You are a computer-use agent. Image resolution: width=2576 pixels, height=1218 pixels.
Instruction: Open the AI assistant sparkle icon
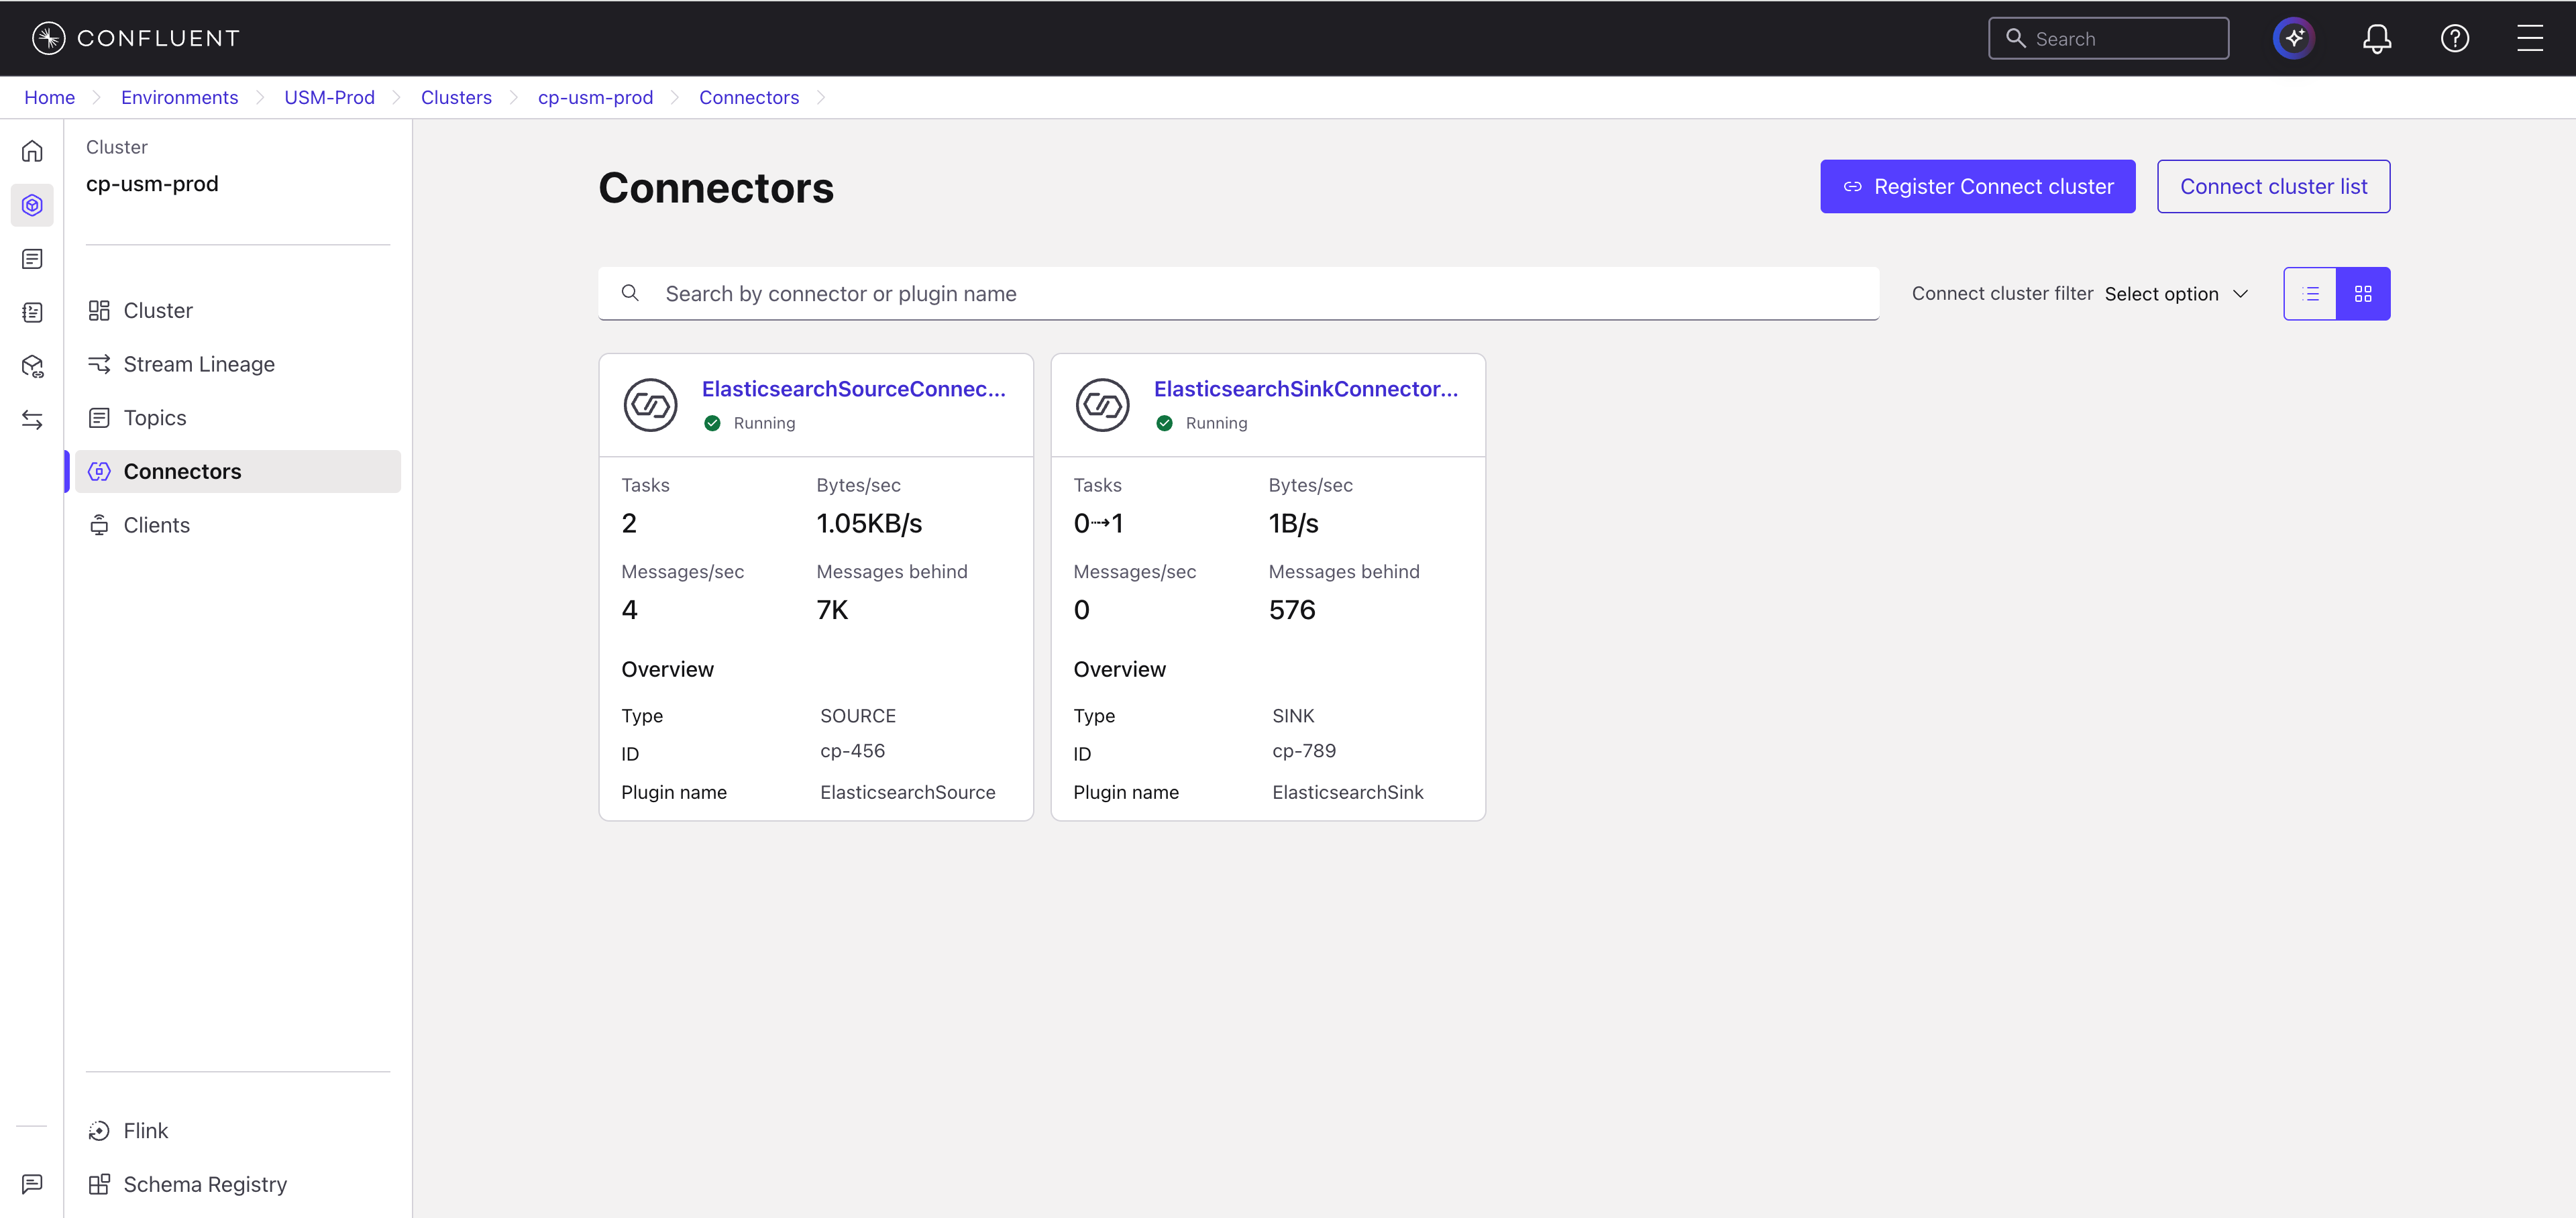click(x=2293, y=38)
